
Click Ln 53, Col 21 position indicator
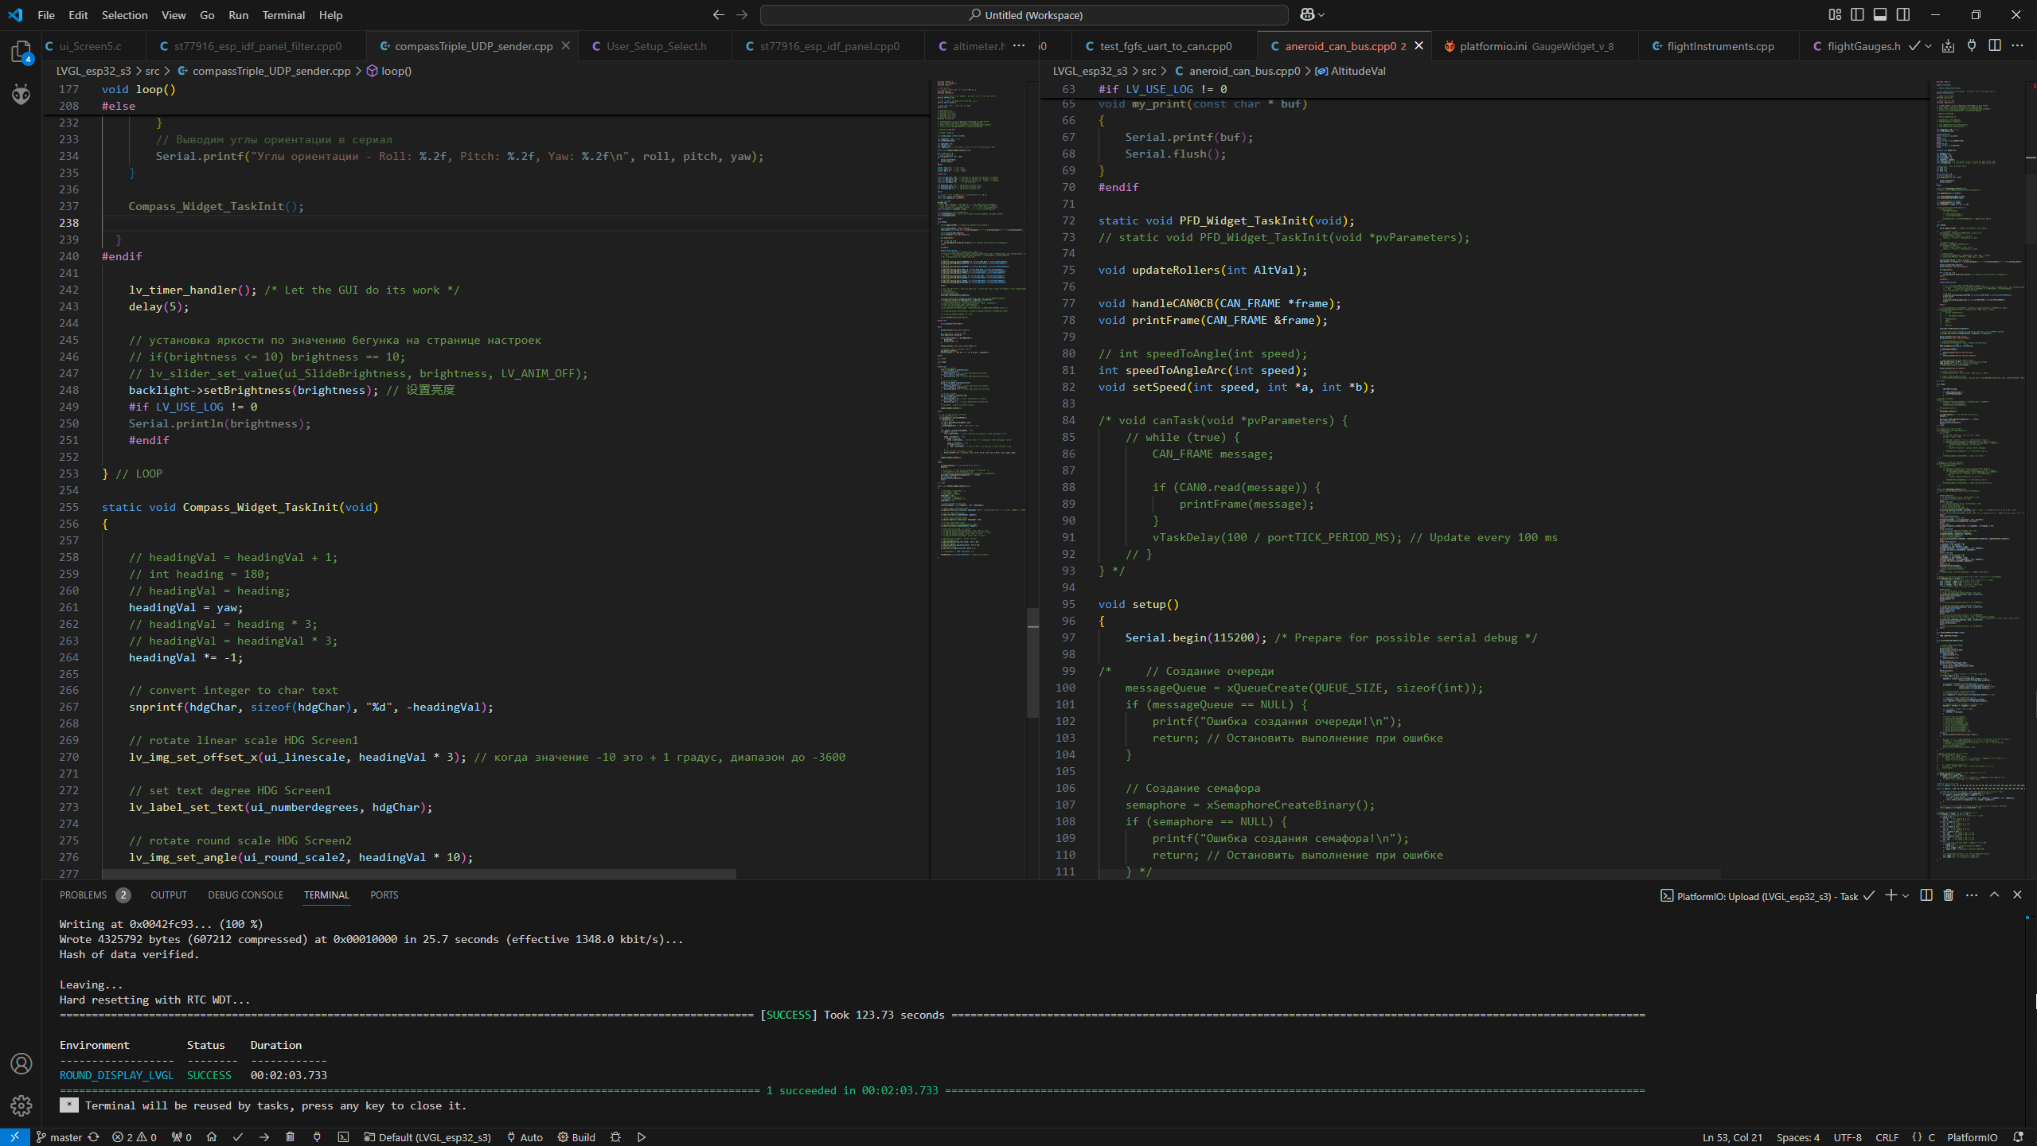[1732, 1137]
